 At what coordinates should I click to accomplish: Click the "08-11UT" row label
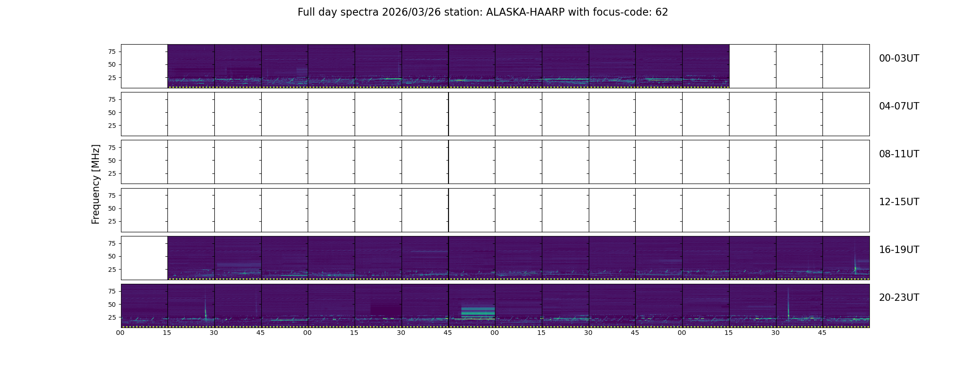899,154
